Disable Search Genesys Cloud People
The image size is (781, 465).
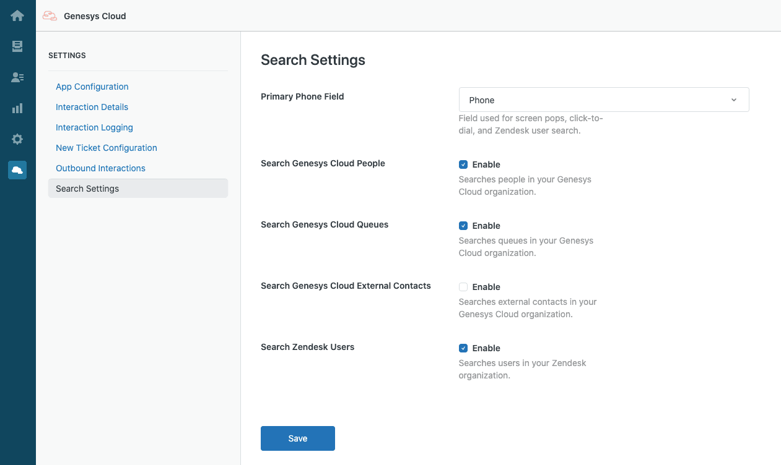463,164
